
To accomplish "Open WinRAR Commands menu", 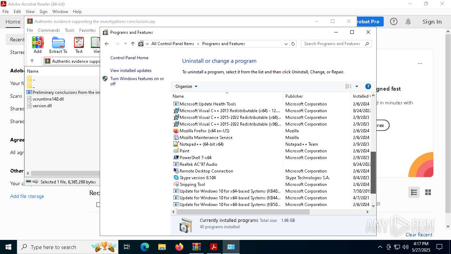I will [49, 30].
